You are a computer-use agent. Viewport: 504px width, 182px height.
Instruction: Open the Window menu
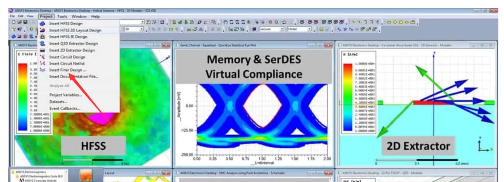point(79,16)
